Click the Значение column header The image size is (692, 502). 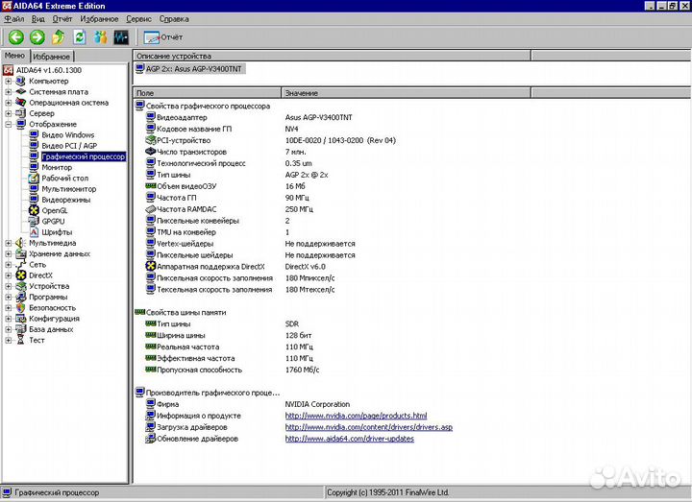406,93
